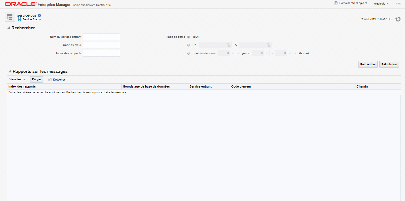Open the target navigation tree icon

pyautogui.click(x=10, y=17)
